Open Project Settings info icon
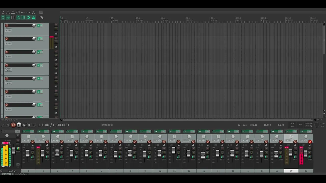 point(18,12)
